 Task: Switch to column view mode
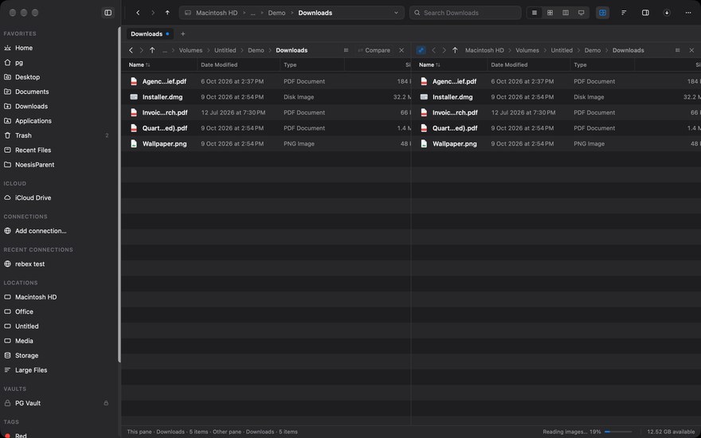566,13
